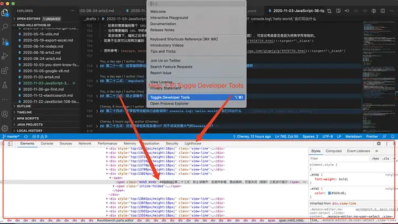The height and width of the screenshot is (224, 398).
Task: Toggle the .cls class editor pane
Action: (x=386, y=159)
